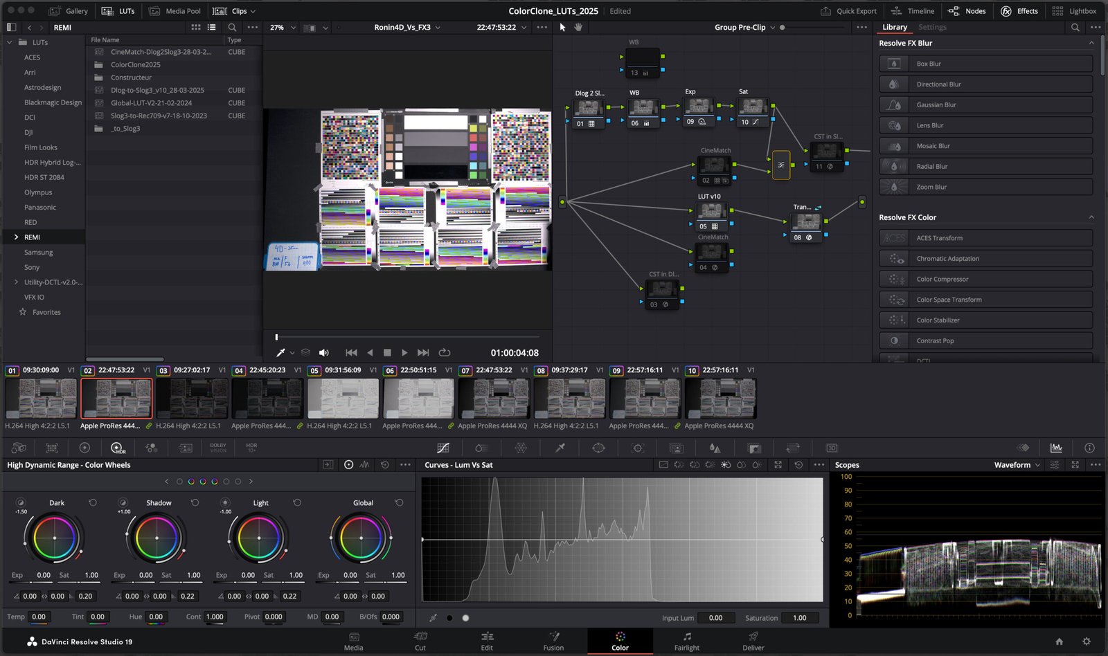Open the Magic Mask palette

click(677, 448)
